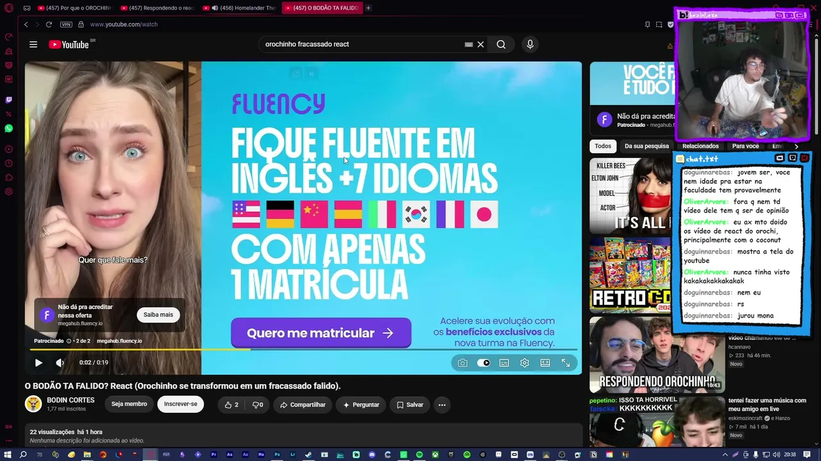Like the video with thumbs-up button

click(x=232, y=405)
